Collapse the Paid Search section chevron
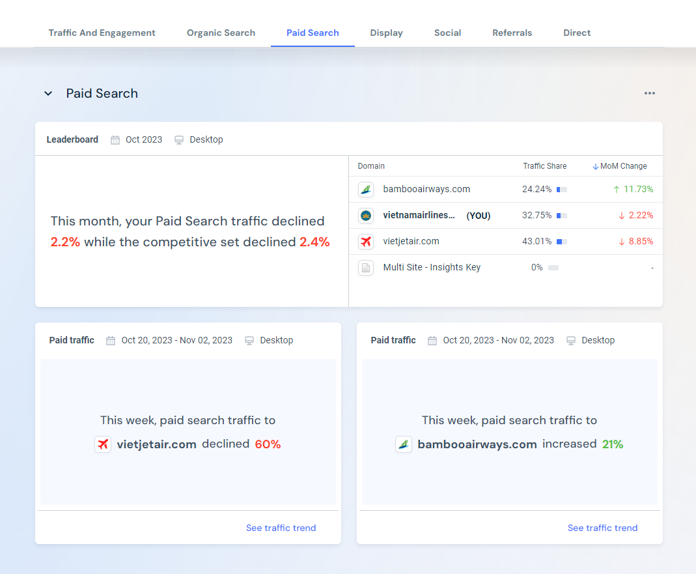Viewport: 696px width, 574px height. [x=48, y=93]
